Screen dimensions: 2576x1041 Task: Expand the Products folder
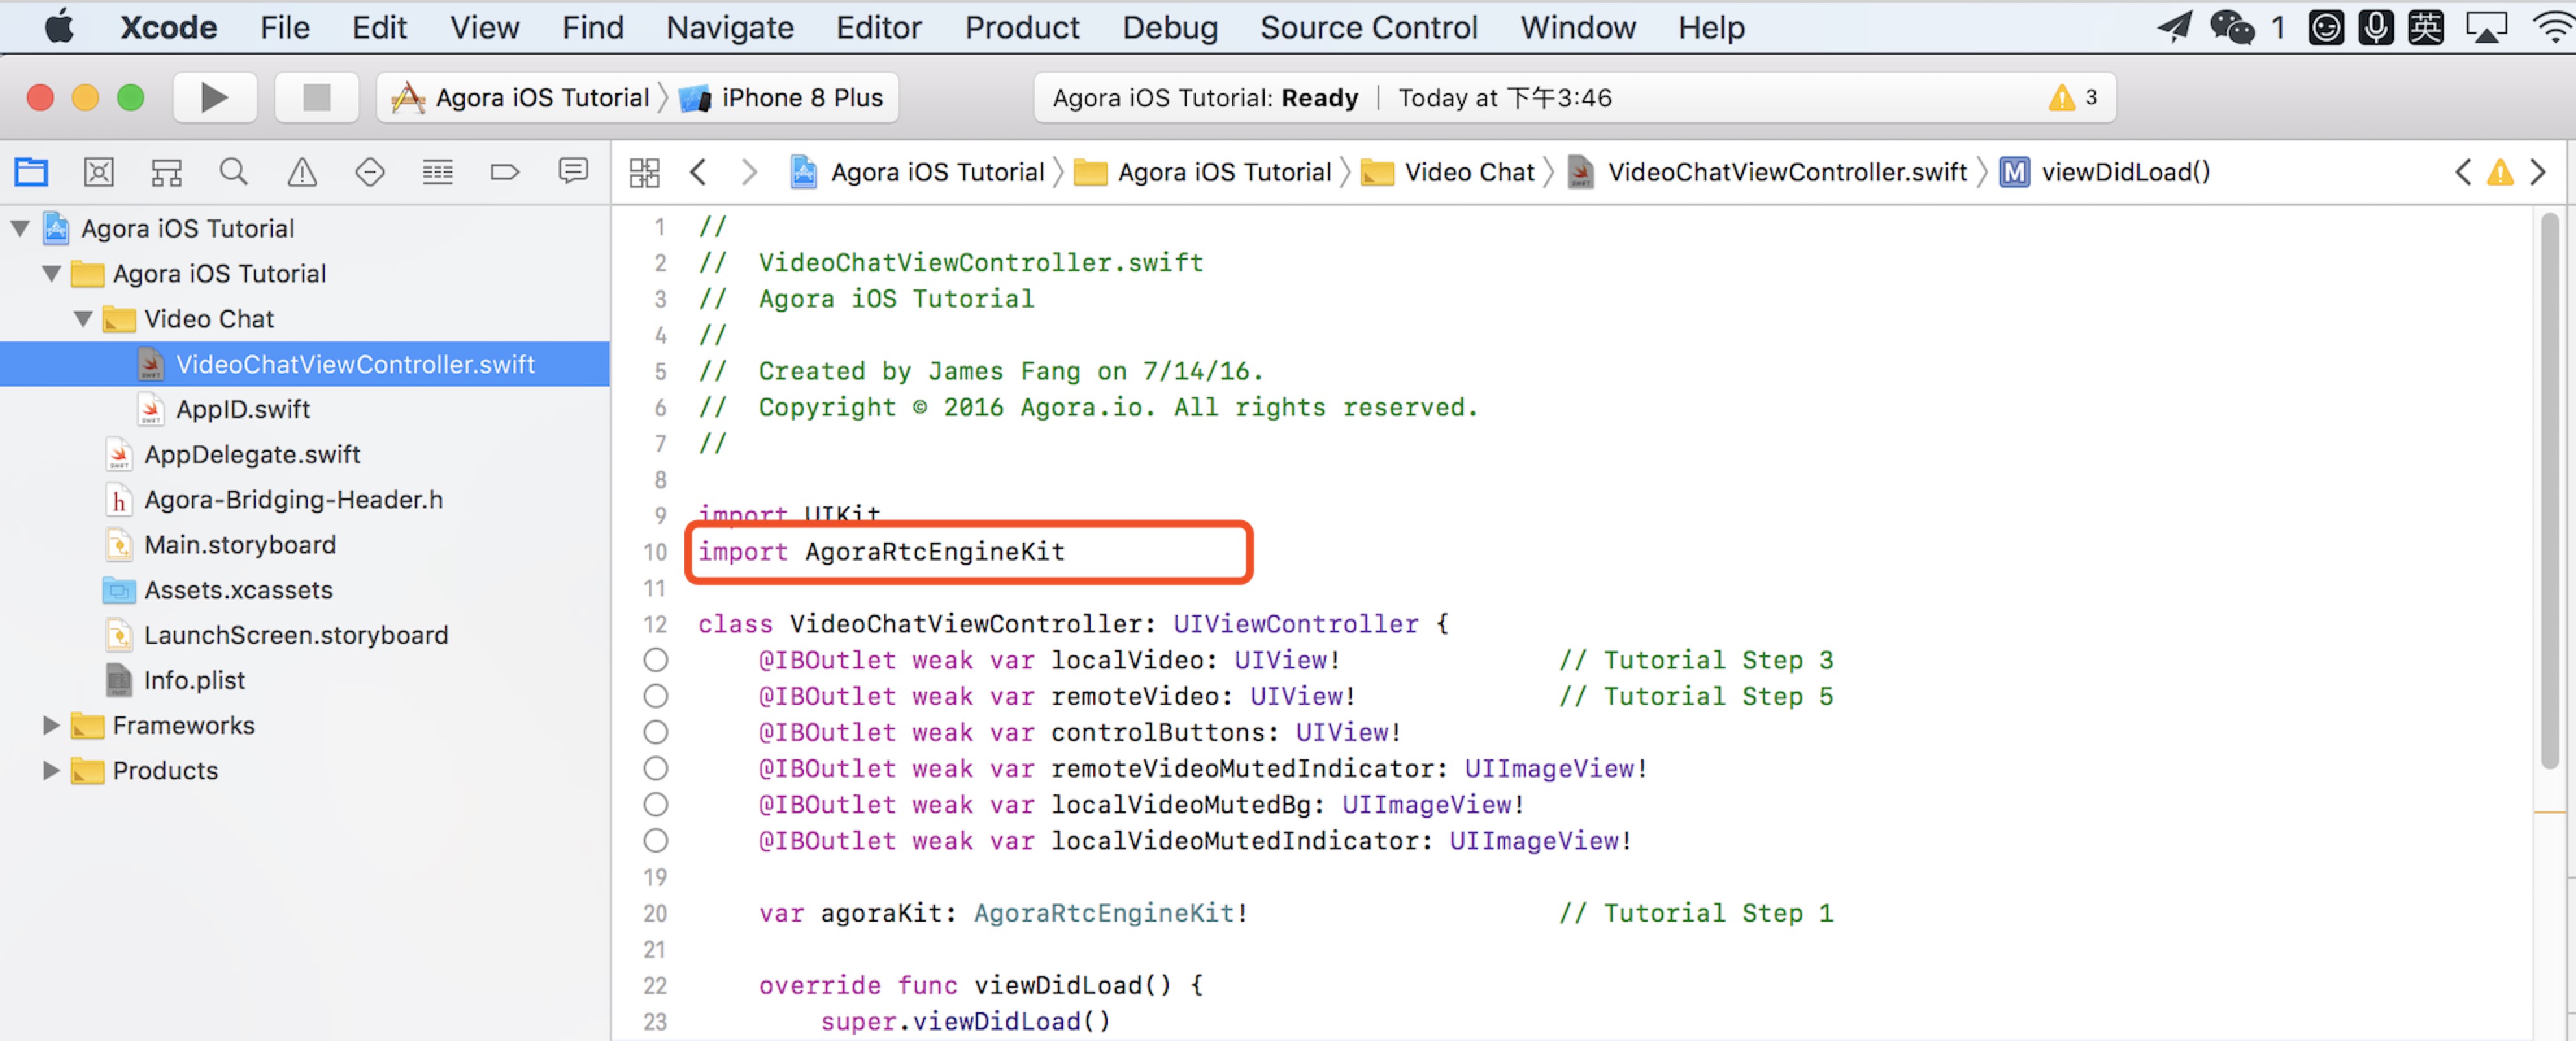tap(51, 770)
